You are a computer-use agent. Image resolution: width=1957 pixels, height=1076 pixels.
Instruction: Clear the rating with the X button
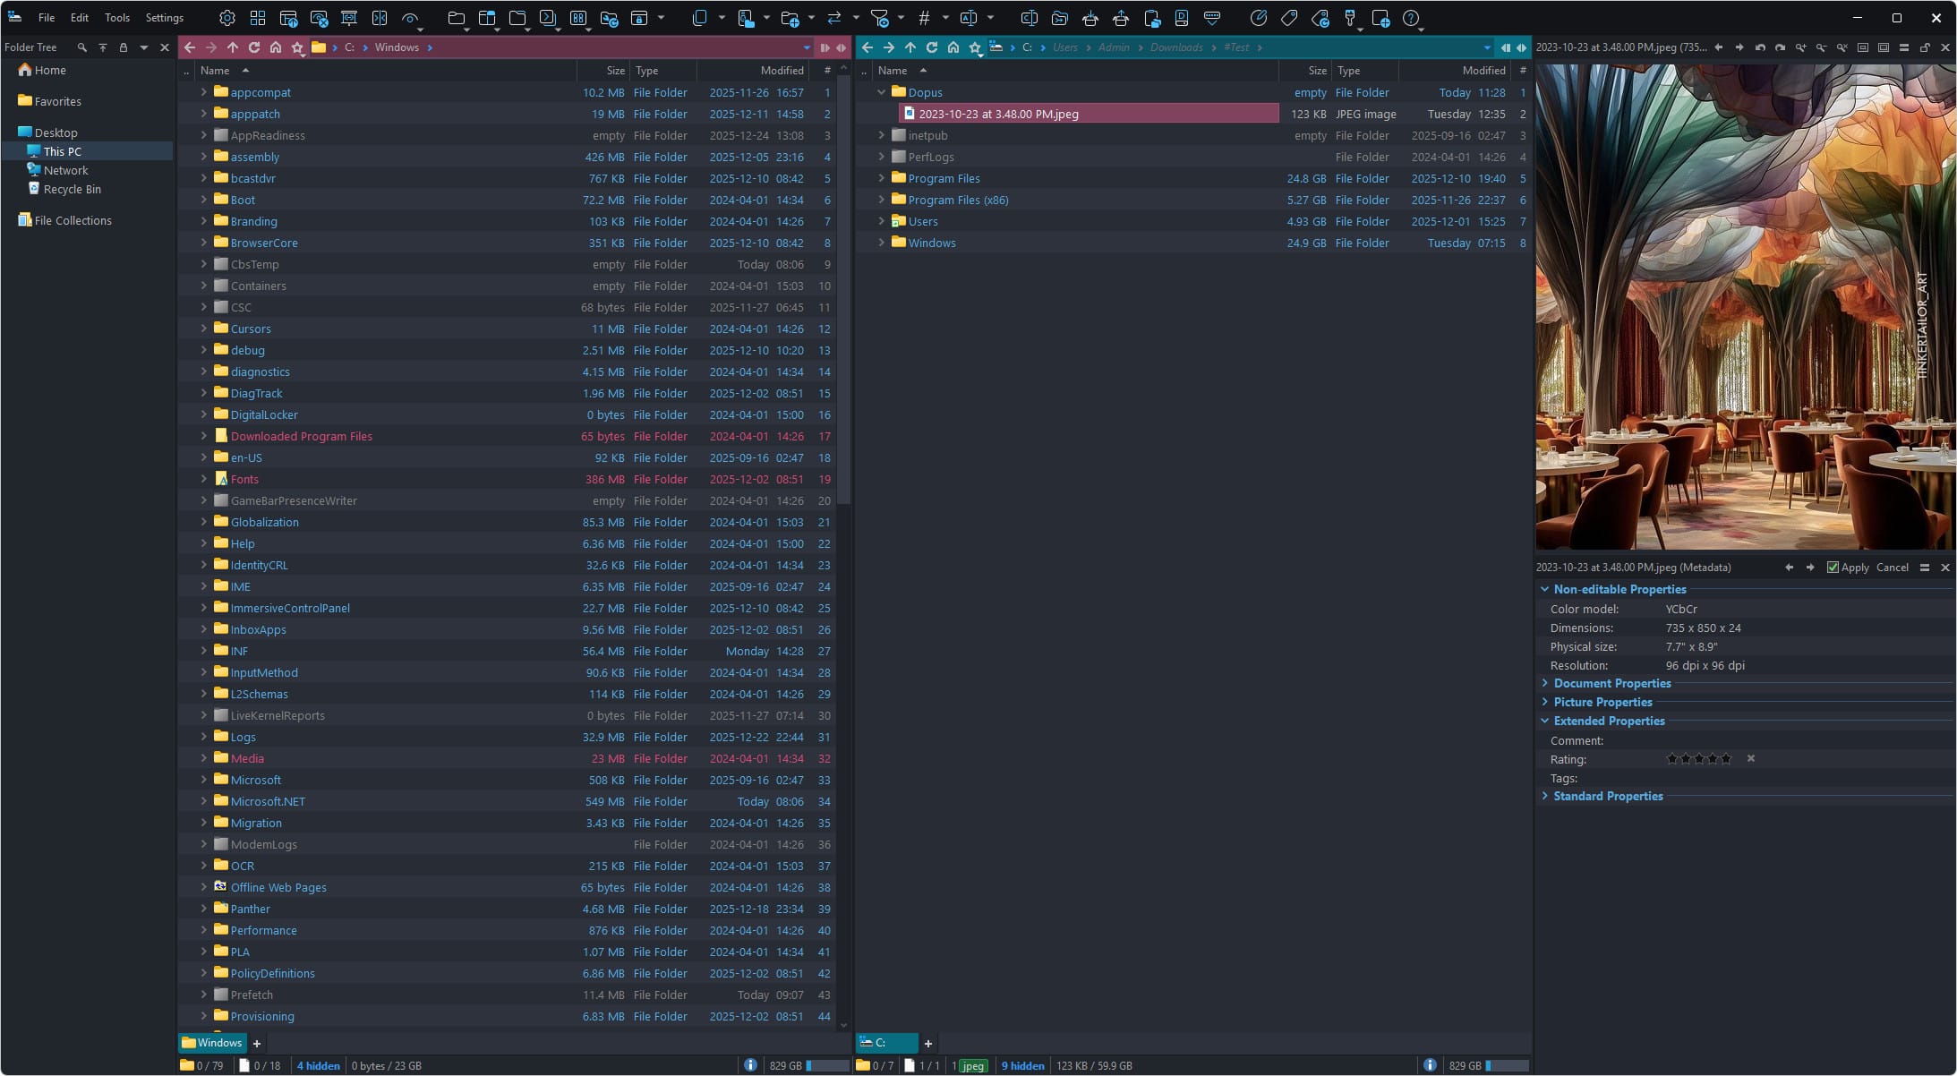point(1751,758)
